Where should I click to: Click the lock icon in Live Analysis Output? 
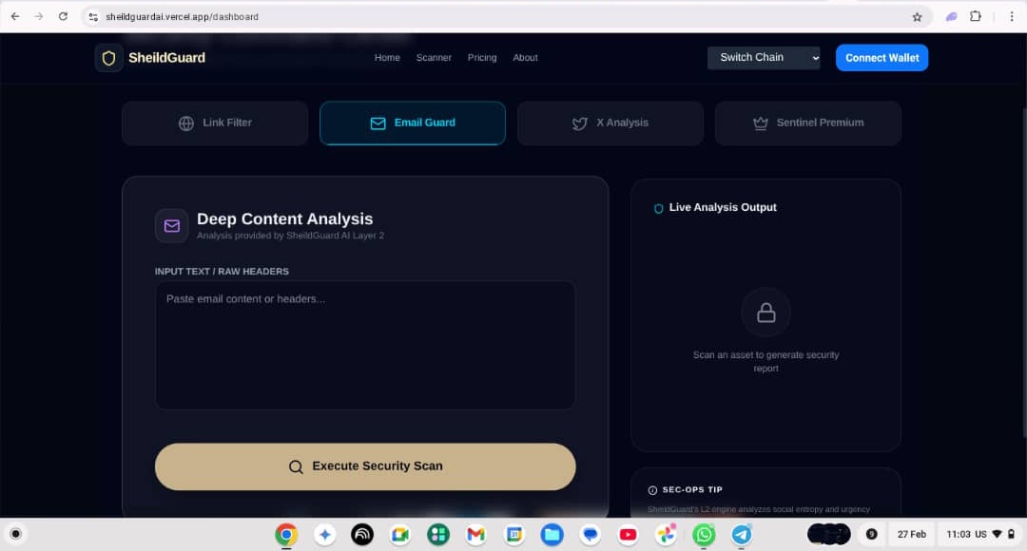(765, 313)
